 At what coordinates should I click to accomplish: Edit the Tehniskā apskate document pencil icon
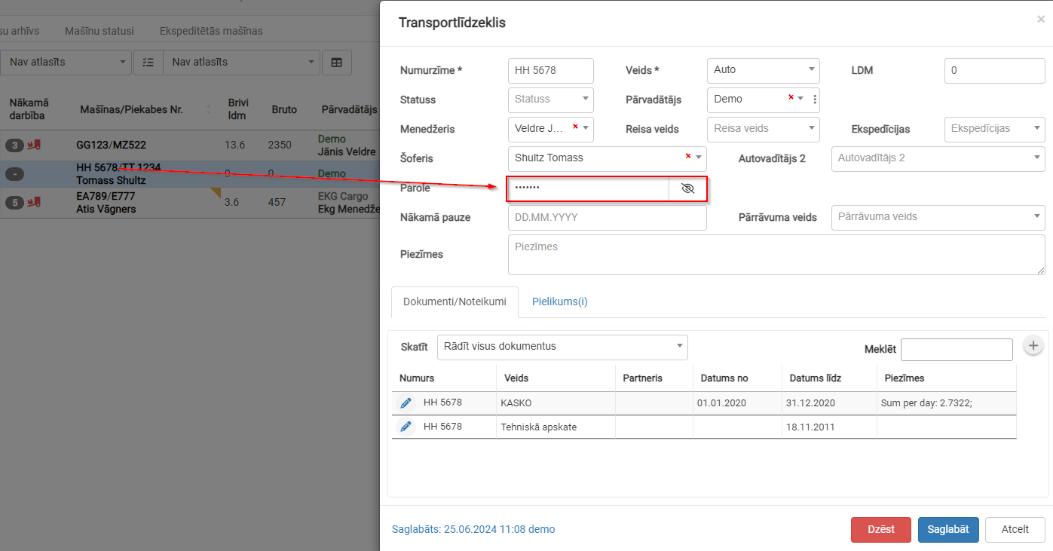click(406, 427)
